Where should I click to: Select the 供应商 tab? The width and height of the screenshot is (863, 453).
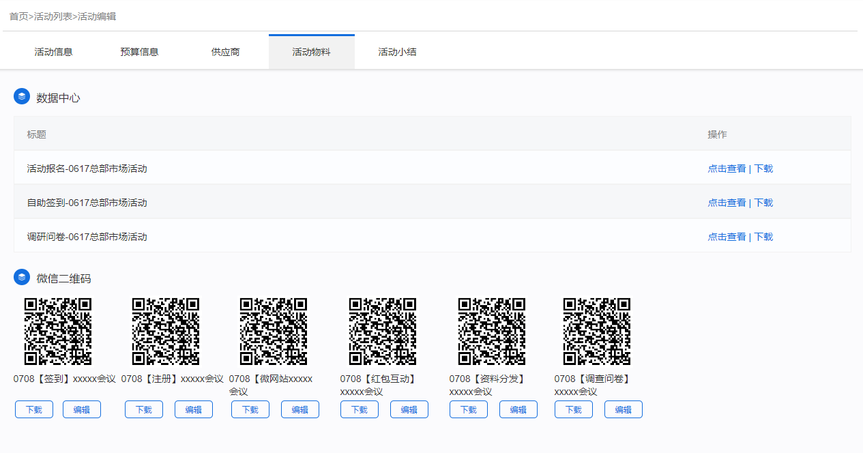(x=226, y=52)
